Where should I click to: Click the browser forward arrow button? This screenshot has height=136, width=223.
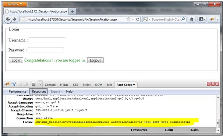click(x=15, y=19)
